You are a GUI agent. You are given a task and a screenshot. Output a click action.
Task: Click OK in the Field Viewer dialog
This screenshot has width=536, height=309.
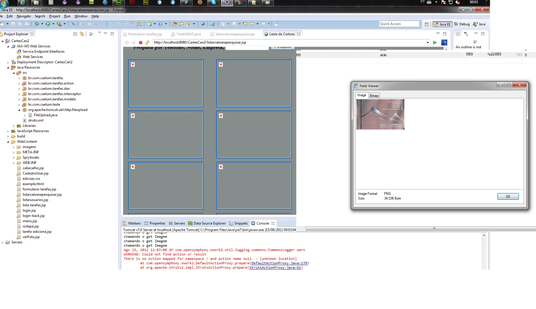tap(508, 196)
